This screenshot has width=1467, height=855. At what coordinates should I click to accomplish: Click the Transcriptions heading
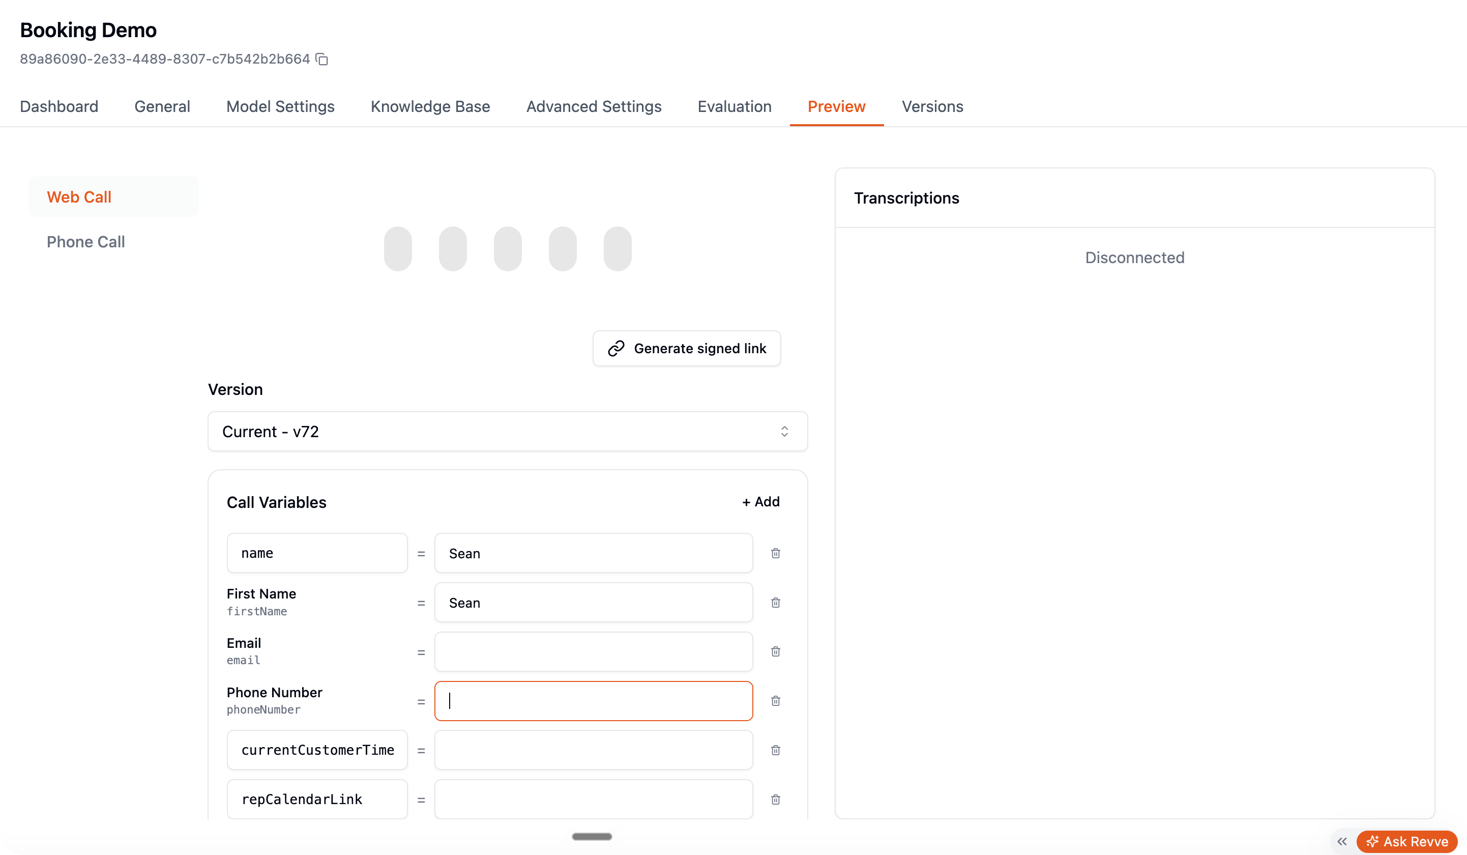[x=906, y=198]
